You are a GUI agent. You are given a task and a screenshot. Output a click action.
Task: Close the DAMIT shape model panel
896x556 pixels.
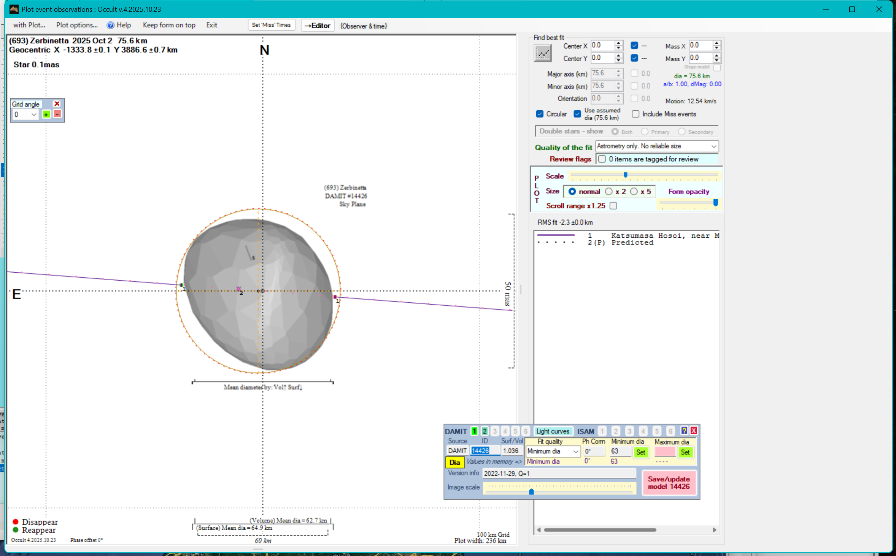tap(694, 431)
